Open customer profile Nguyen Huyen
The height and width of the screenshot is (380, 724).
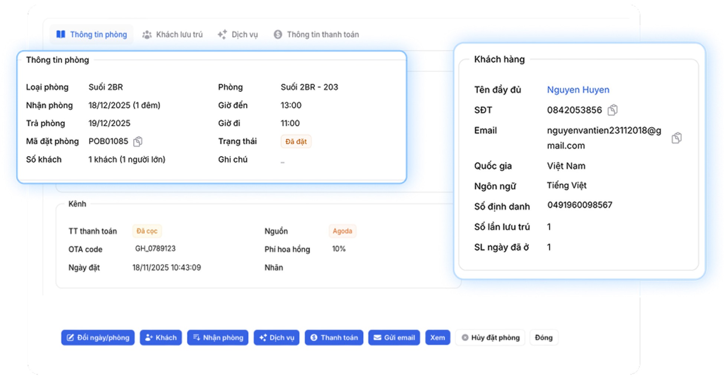tap(578, 90)
